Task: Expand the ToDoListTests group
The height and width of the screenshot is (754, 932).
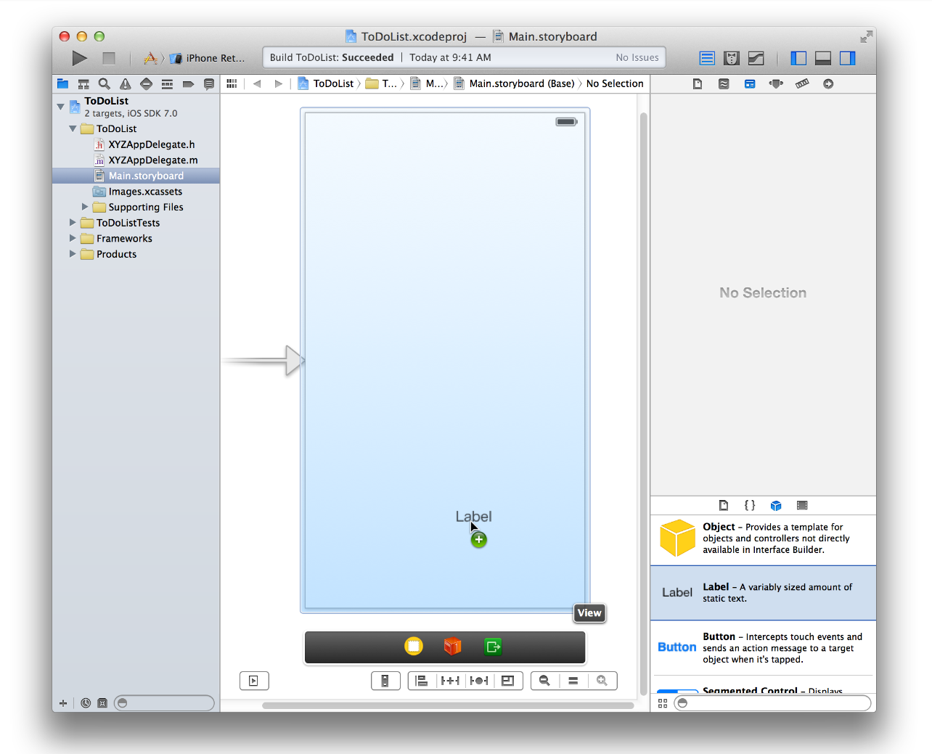Action: coord(73,223)
